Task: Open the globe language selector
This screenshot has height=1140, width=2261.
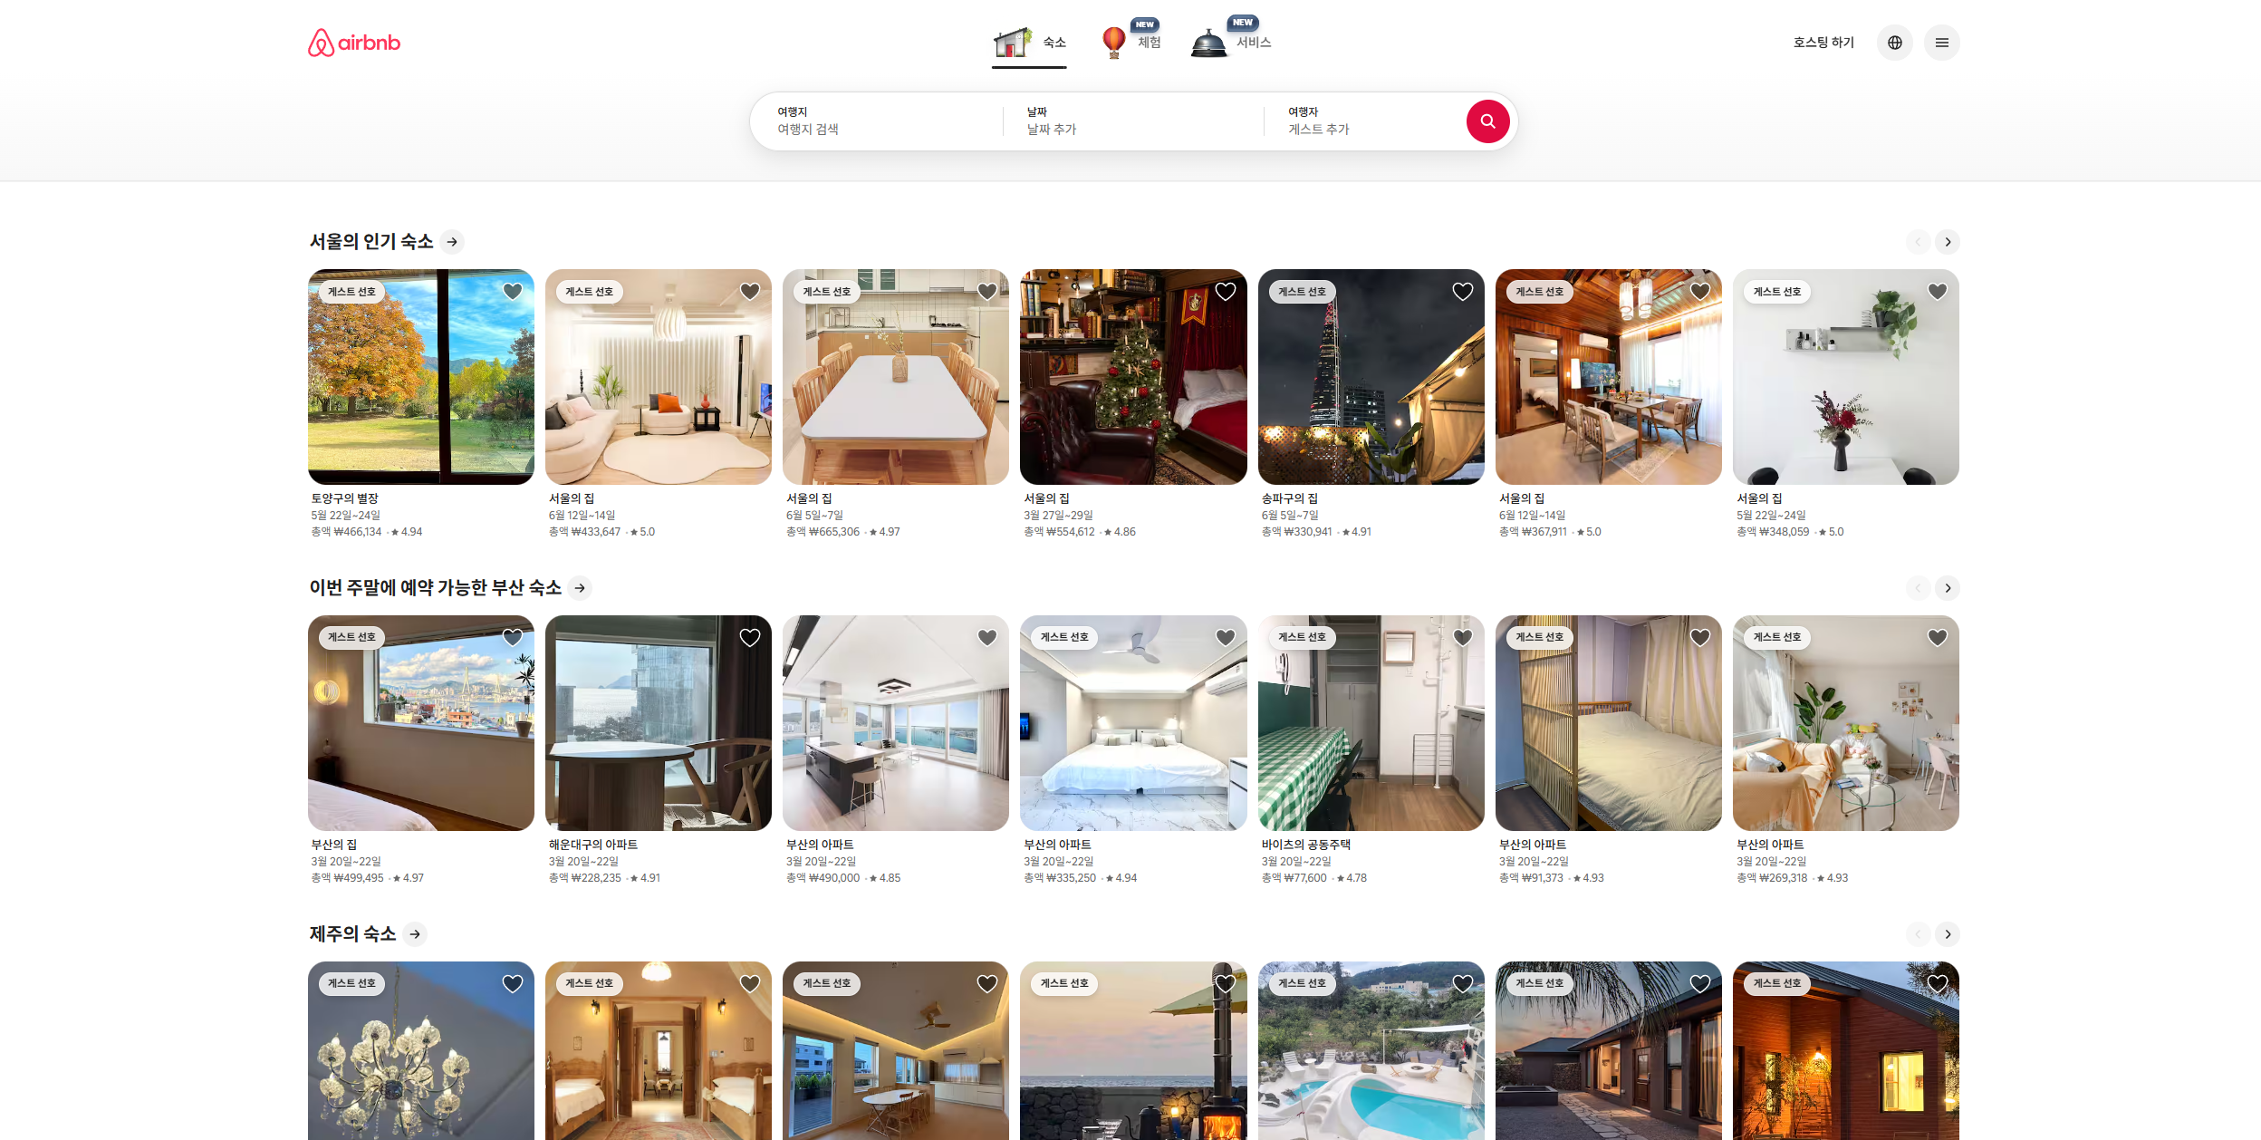Action: tap(1894, 43)
